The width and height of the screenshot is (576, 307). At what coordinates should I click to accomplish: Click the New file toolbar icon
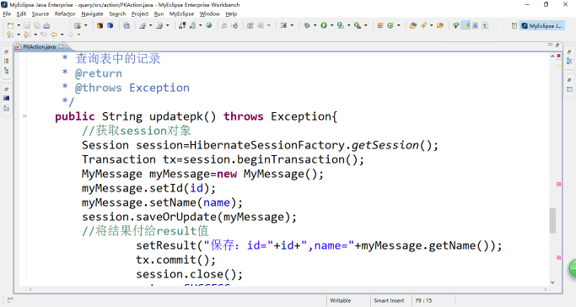click(10, 25)
